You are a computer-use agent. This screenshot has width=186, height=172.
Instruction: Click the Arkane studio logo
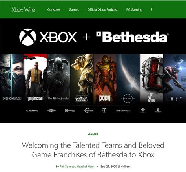[x=32, y=110]
